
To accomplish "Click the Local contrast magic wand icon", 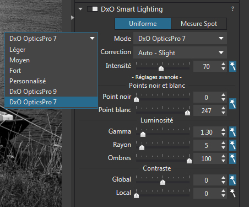I will coord(232,193).
